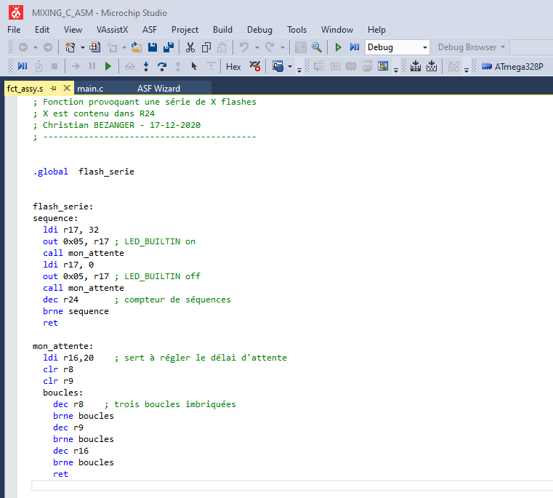553x498 pixels.
Task: Click the Cut scissors icon
Action: pos(190,47)
